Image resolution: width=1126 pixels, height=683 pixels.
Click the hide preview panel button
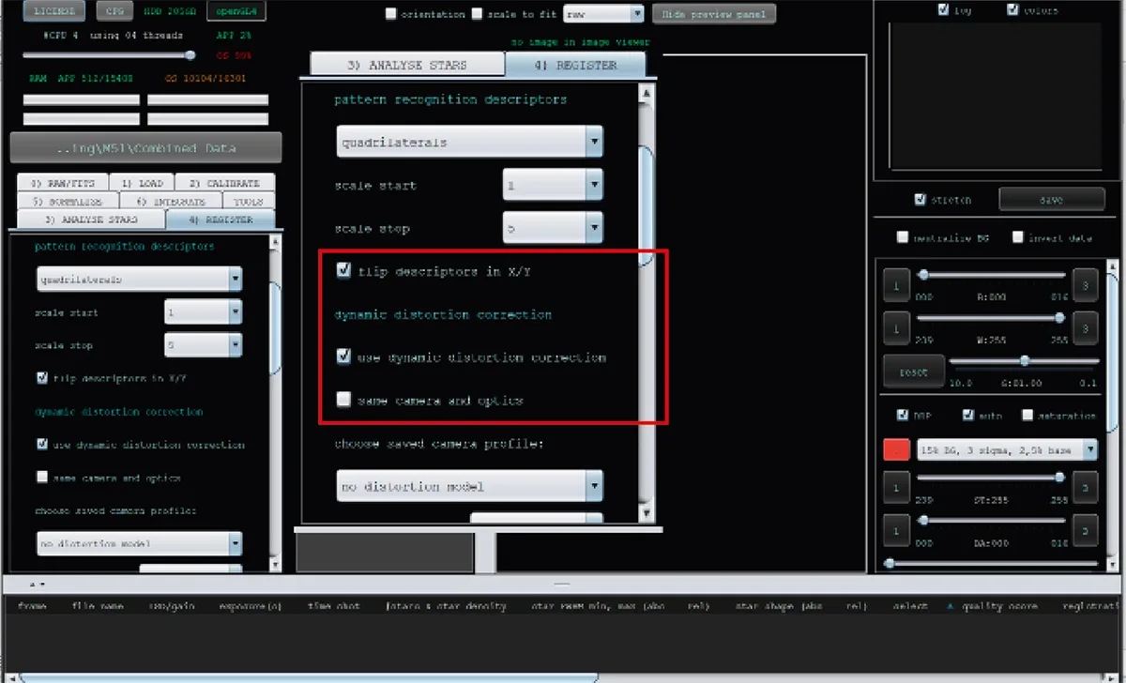point(714,14)
